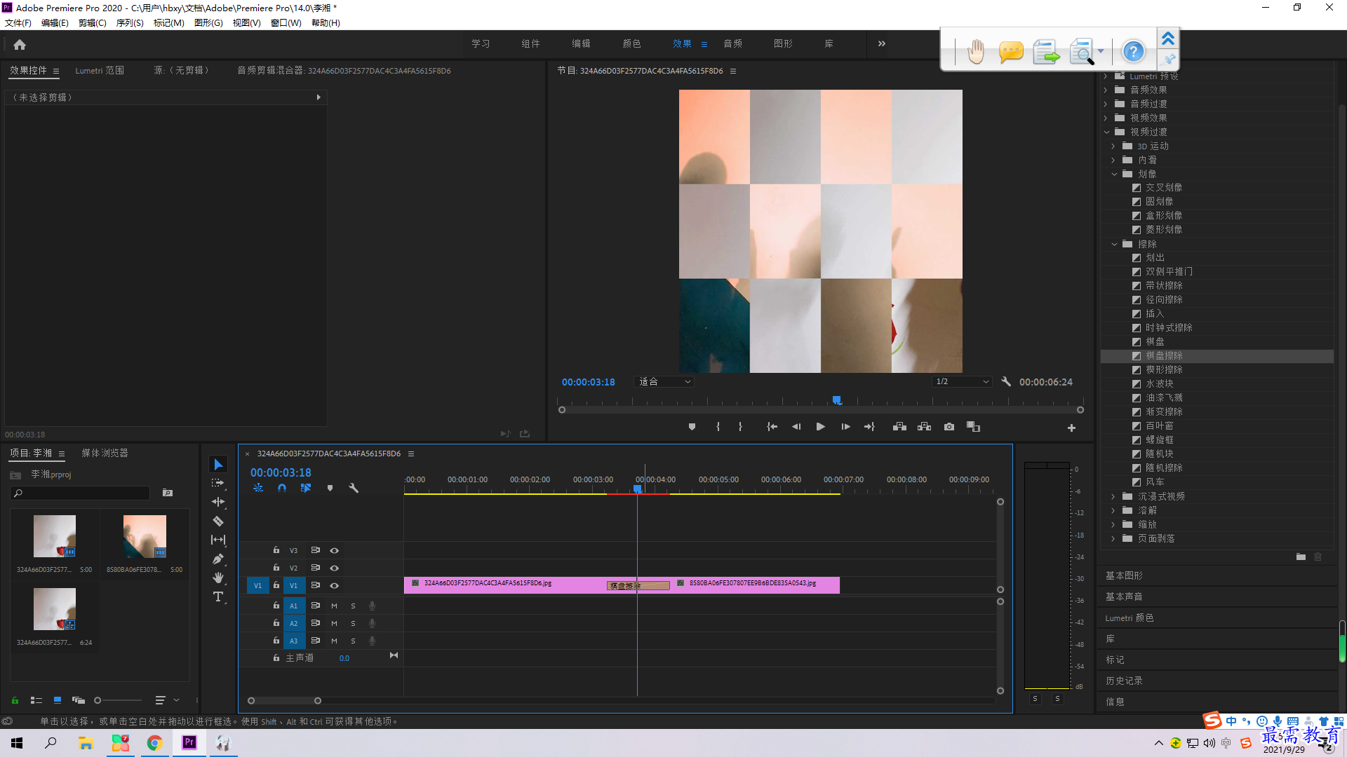
Task: Click Mark Out button in program monitor
Action: click(740, 427)
